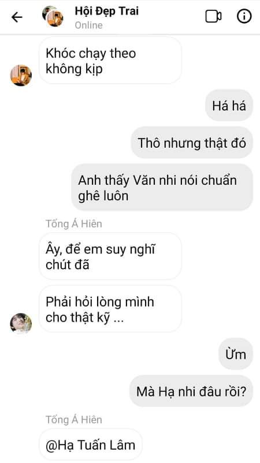Select the 'Há há' message bubble
260x463 pixels.
(x=229, y=106)
